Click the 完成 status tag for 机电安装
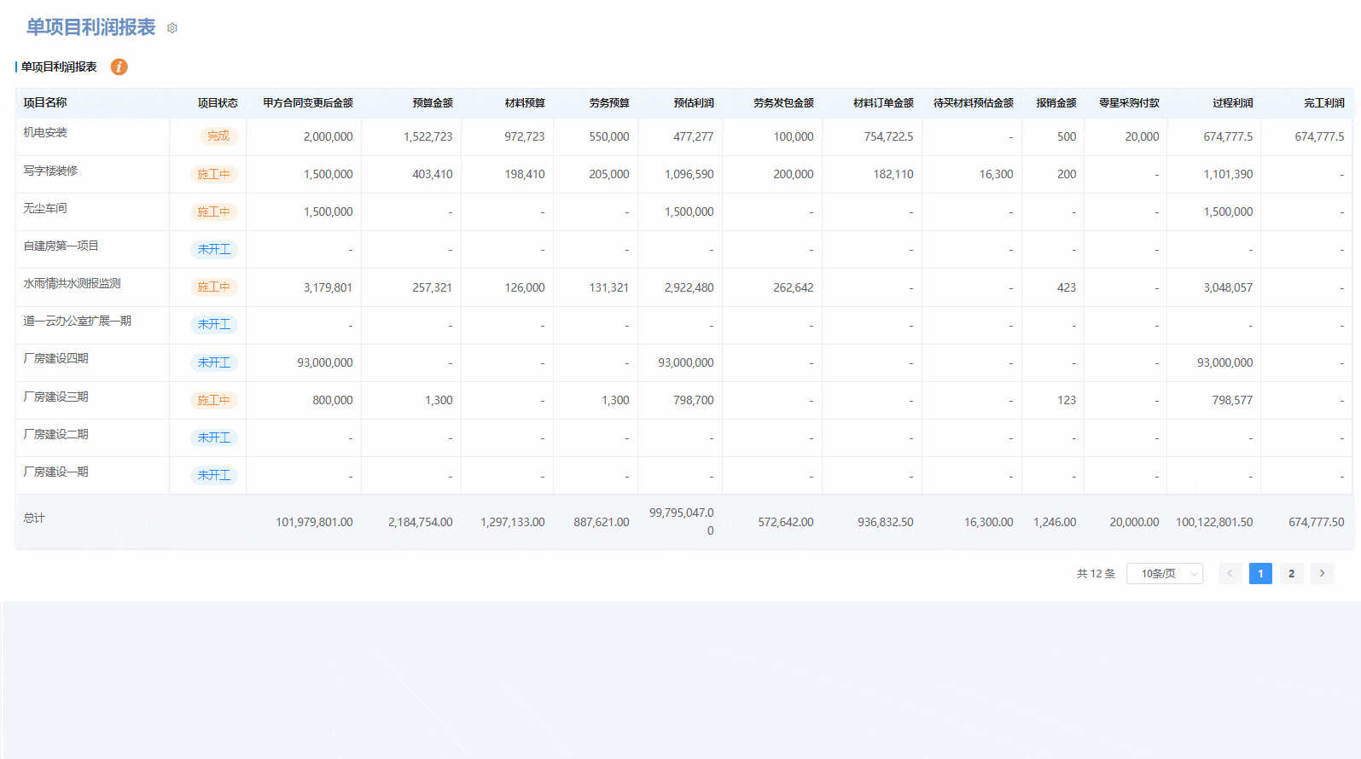 coord(218,136)
